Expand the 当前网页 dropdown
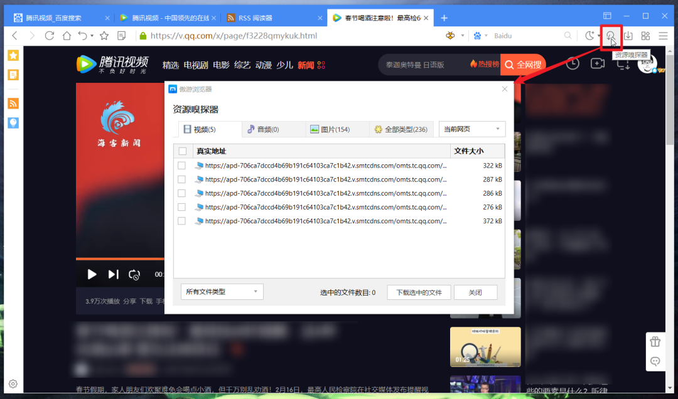Screen dimensions: 678x399 pyautogui.click(x=471, y=129)
